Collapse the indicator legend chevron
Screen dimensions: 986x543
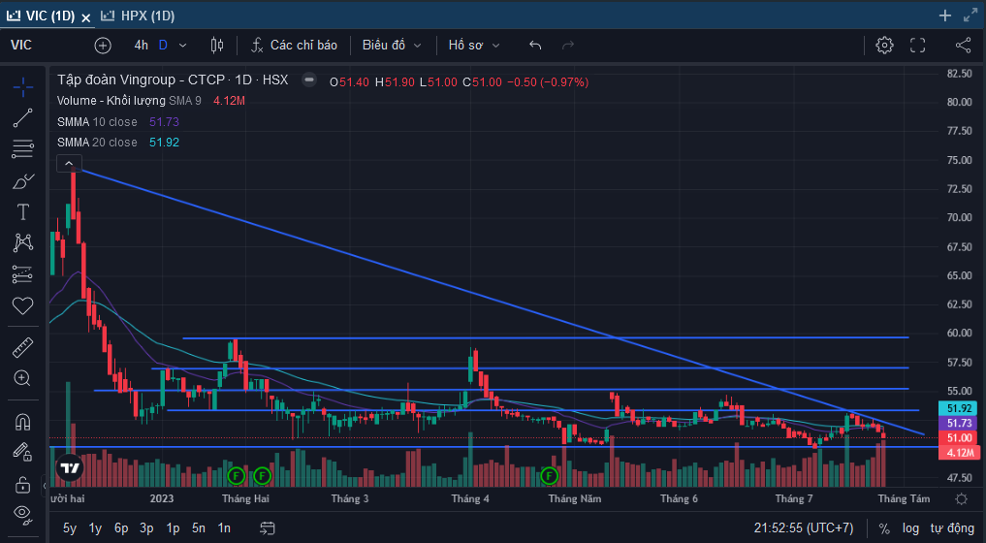pyautogui.click(x=69, y=164)
